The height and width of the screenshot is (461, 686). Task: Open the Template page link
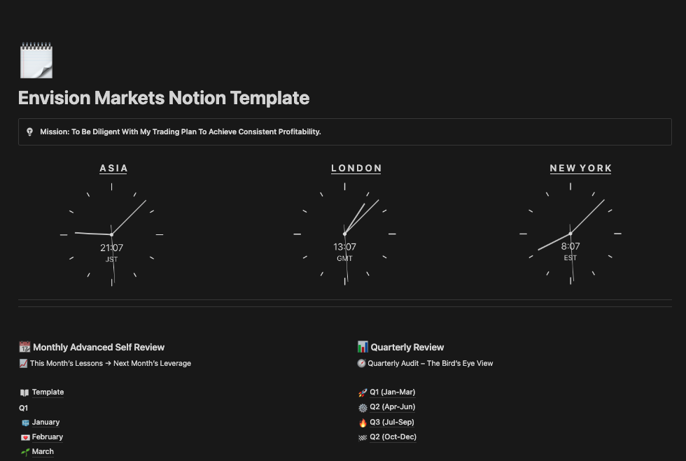click(48, 392)
